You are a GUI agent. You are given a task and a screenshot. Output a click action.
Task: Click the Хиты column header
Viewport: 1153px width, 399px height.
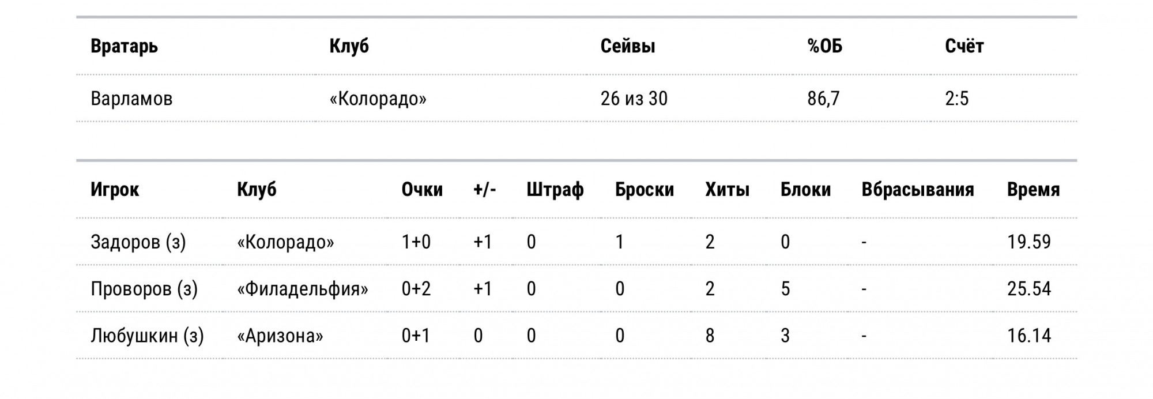(x=727, y=190)
